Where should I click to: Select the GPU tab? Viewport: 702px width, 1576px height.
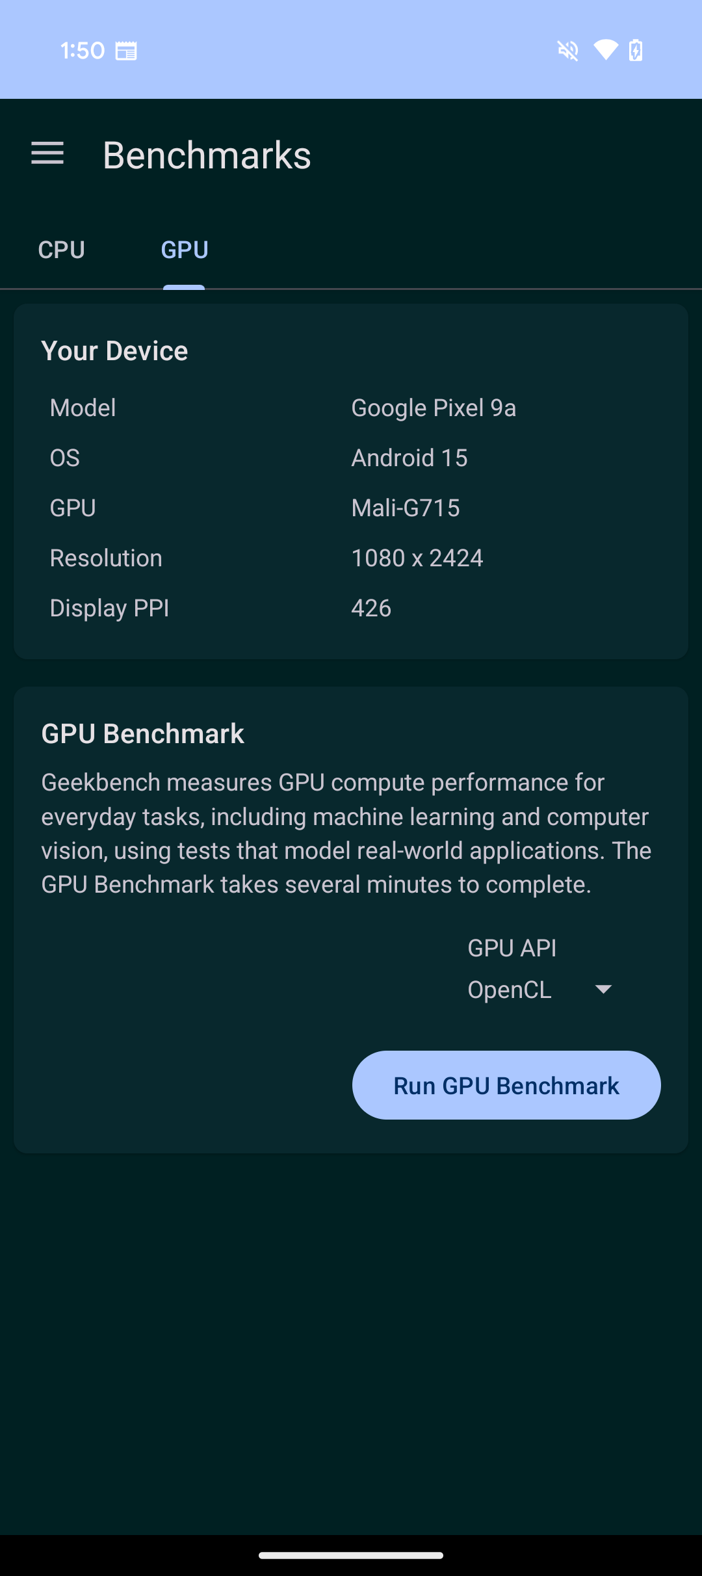click(x=185, y=250)
